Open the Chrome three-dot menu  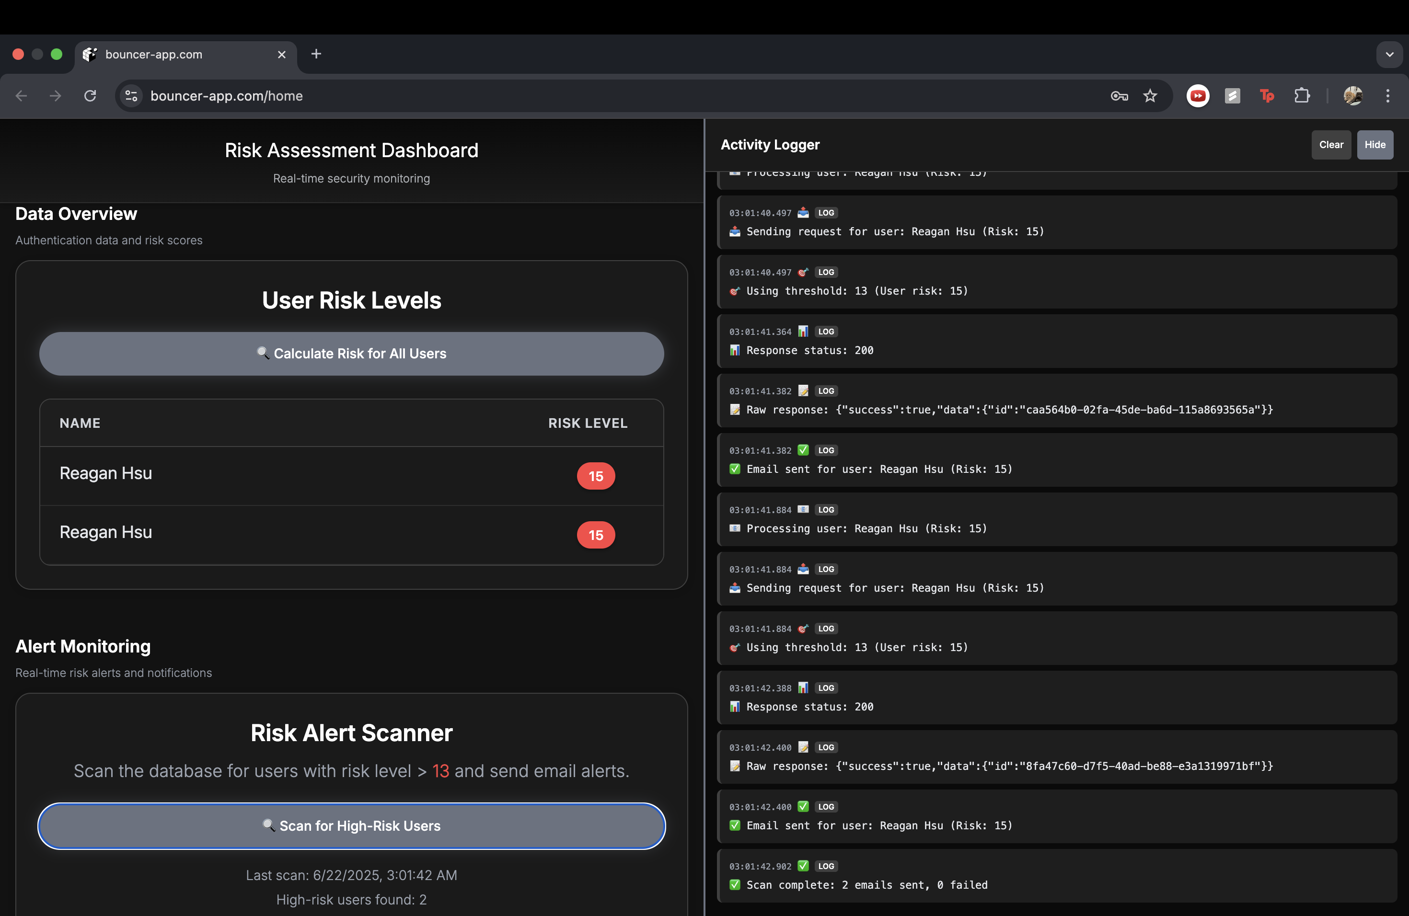(x=1388, y=96)
